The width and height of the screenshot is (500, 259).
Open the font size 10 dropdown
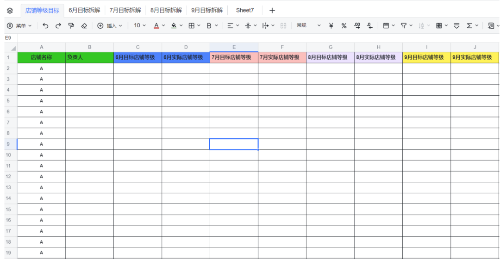(140, 25)
